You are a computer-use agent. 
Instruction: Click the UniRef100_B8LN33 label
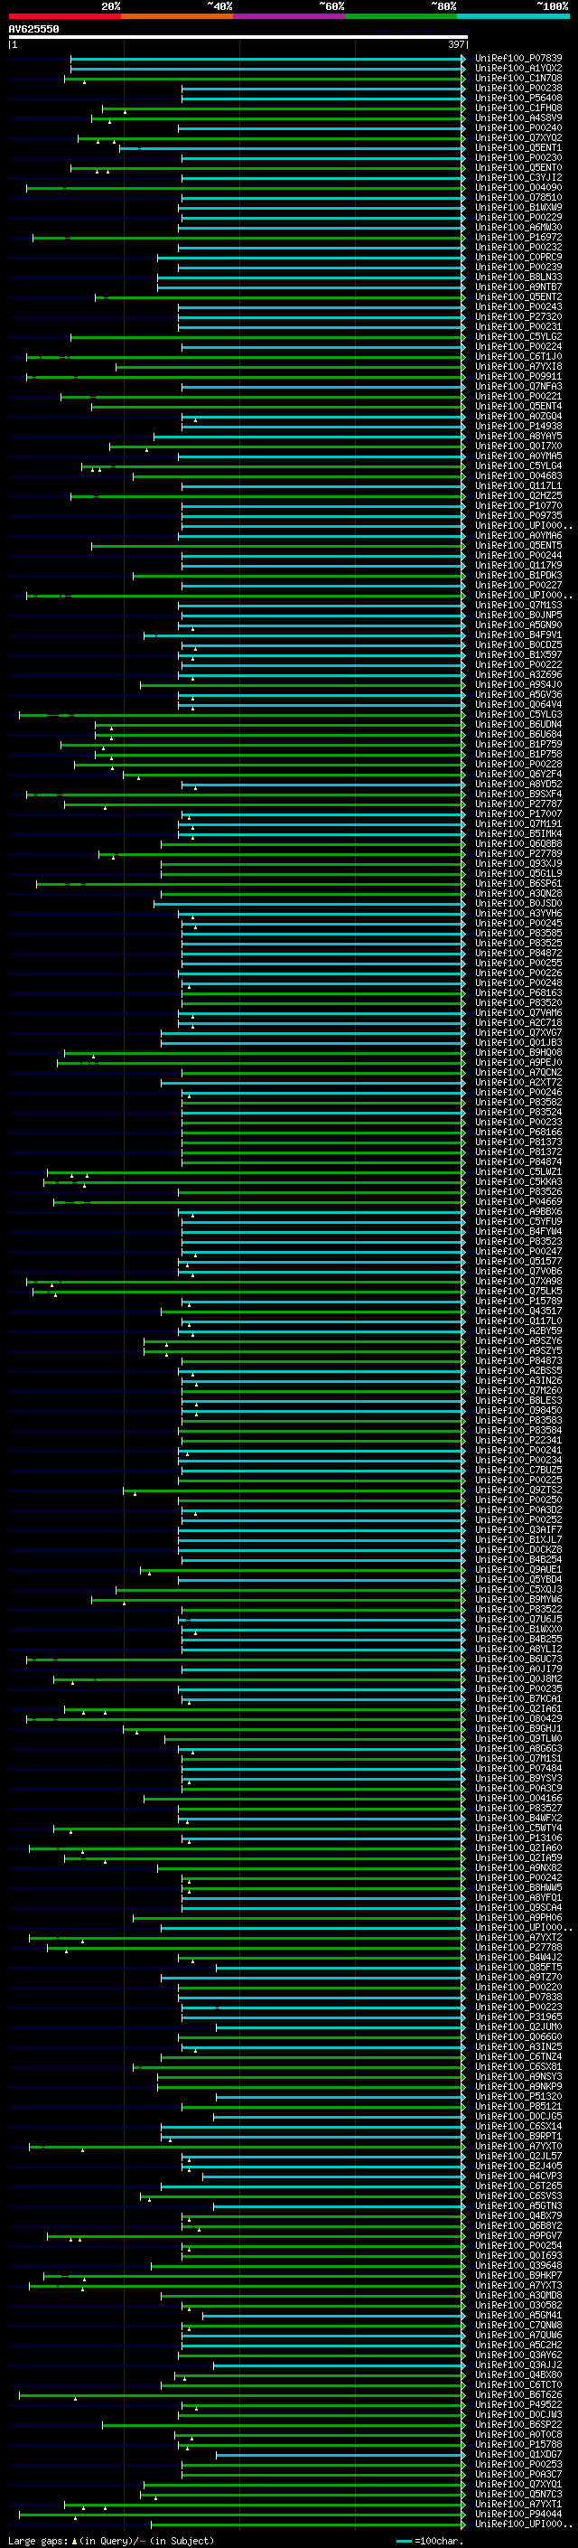(517, 277)
